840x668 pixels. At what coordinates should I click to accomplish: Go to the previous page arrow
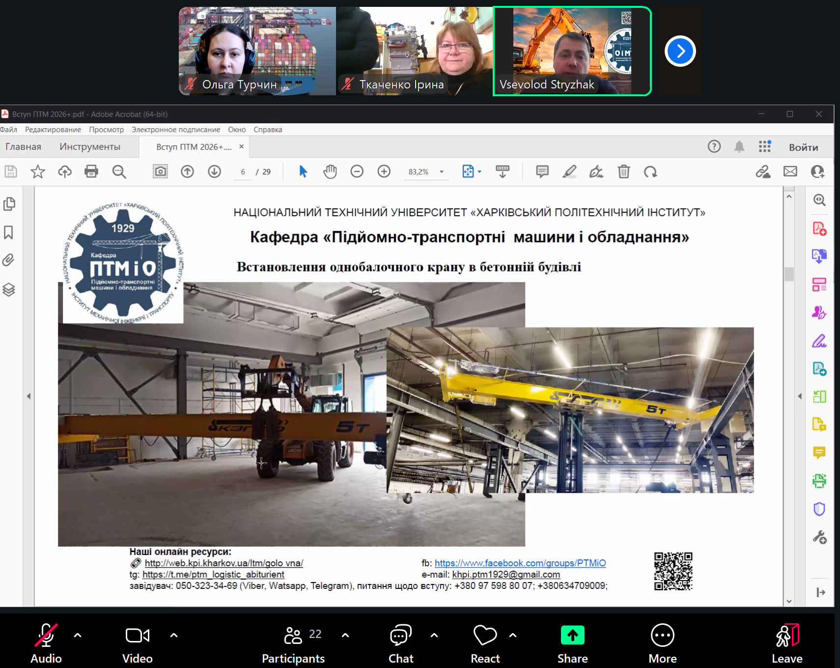[187, 171]
